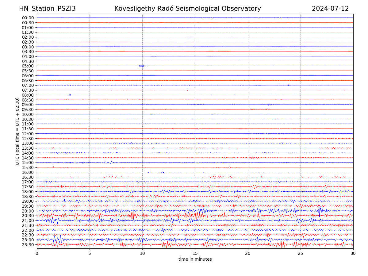Select the 00:00 row time label
Viewport: 368px width, 276px height.
pos(28,18)
